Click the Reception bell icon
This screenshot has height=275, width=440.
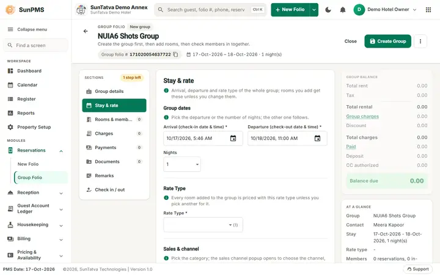point(10,193)
